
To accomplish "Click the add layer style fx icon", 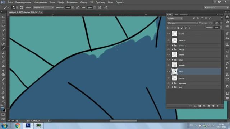I will coord(195,106).
